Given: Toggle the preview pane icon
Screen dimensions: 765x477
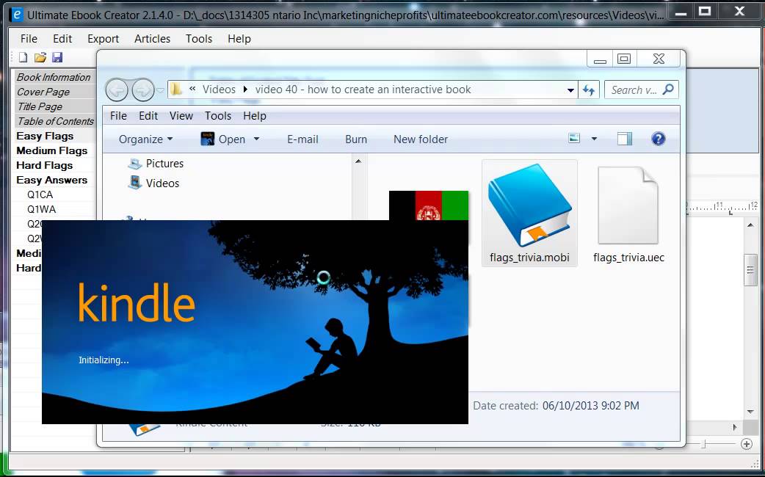Looking at the screenshot, I should (x=625, y=139).
